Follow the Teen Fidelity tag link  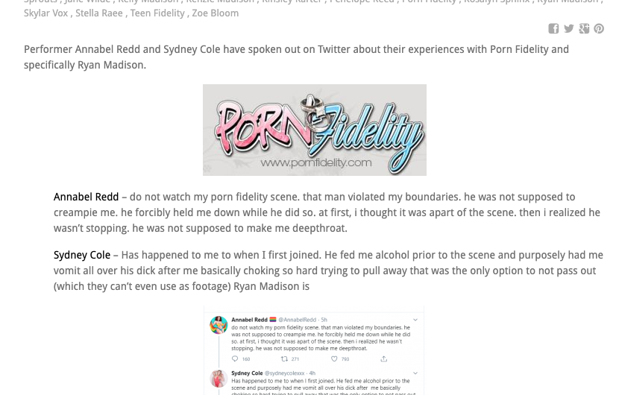157,13
